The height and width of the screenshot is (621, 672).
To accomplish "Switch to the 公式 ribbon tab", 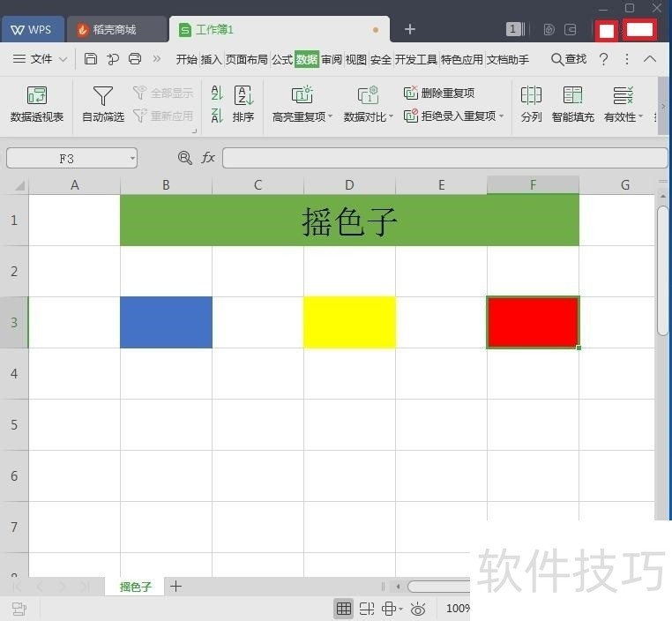I will click(x=282, y=59).
